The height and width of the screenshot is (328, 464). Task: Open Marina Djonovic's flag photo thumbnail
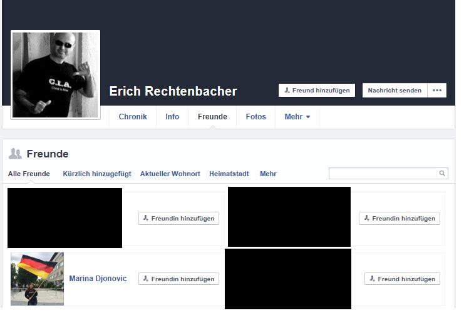click(38, 279)
